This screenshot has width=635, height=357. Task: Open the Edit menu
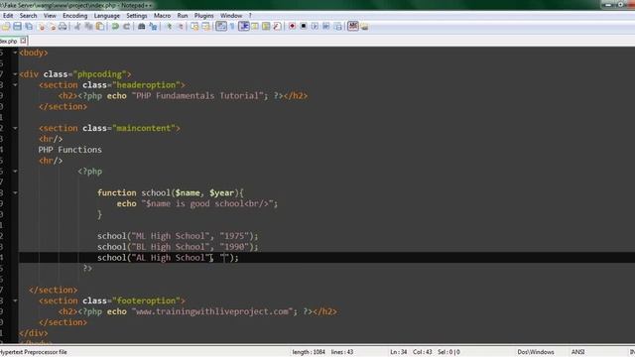point(8,16)
